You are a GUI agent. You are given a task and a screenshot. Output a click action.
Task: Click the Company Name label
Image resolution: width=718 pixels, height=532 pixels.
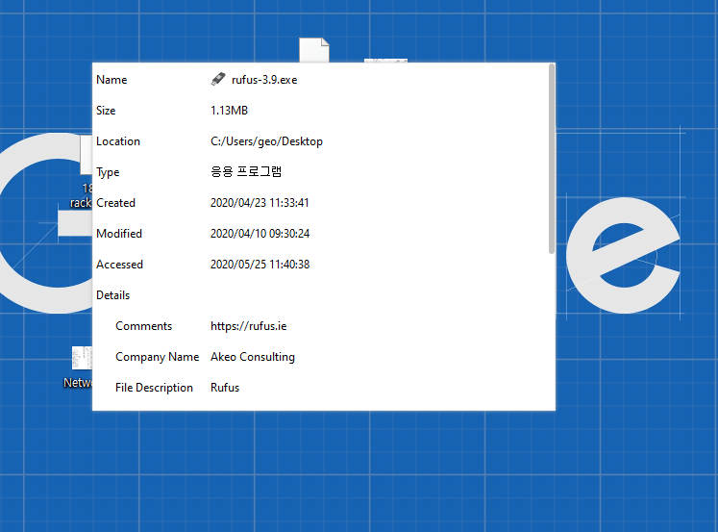157,357
